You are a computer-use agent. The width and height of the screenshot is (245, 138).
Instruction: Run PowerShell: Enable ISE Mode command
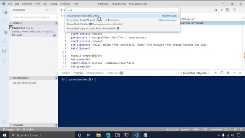coord(122,16)
